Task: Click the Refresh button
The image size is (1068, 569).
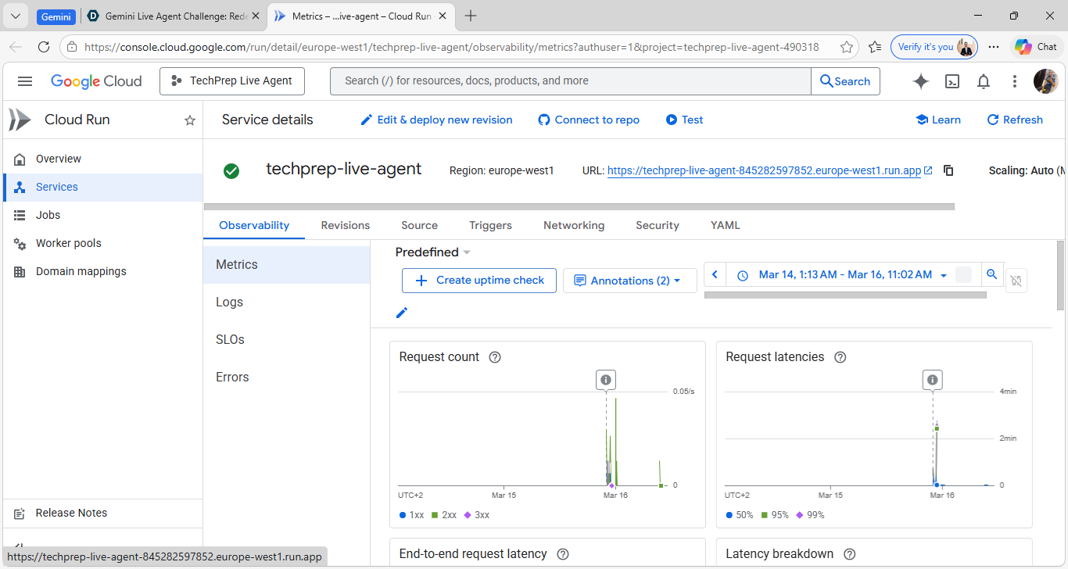Action: coord(1015,120)
